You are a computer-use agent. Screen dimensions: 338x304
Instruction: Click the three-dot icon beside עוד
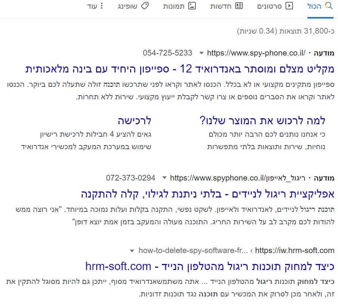(x=102, y=6)
